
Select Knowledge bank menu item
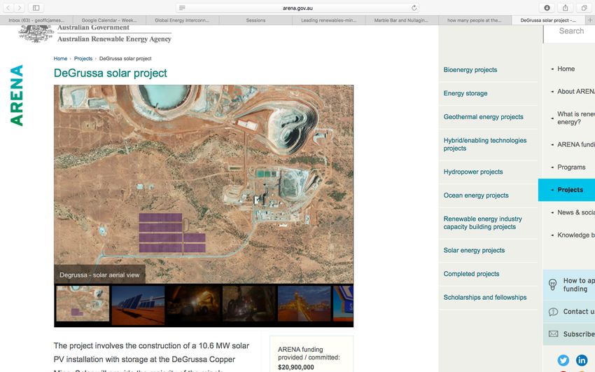tap(575, 235)
